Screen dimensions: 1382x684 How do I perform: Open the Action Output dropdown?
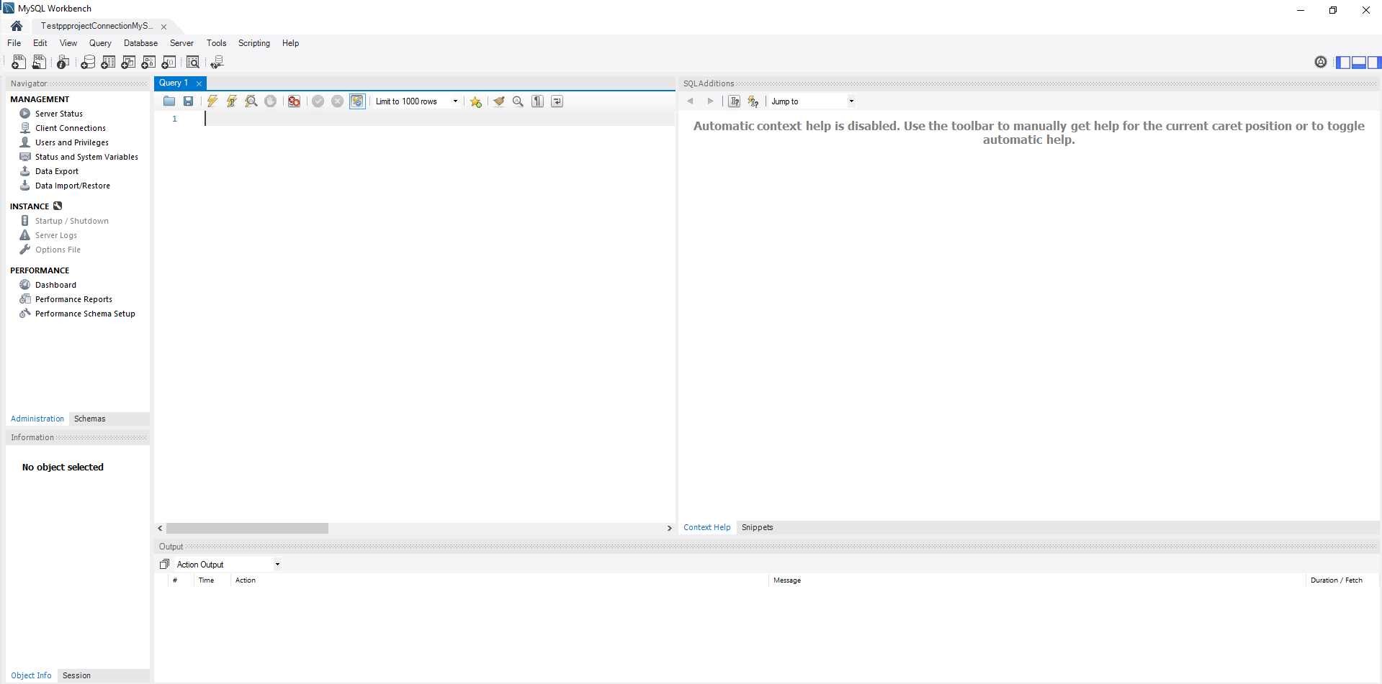[x=228, y=565]
